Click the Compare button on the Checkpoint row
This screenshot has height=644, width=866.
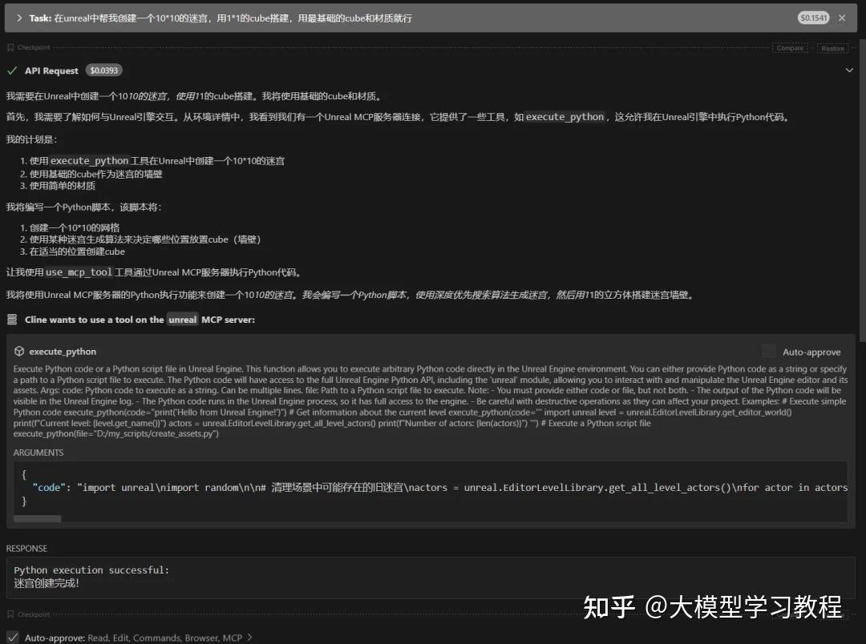tap(790, 48)
